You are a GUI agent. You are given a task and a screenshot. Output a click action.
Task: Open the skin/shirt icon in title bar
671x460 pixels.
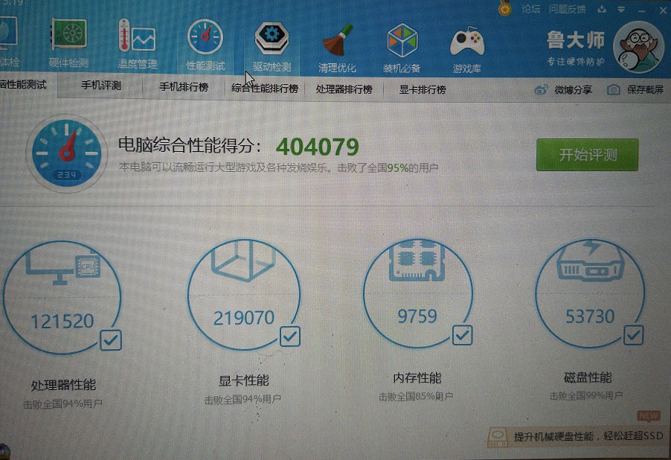point(603,10)
